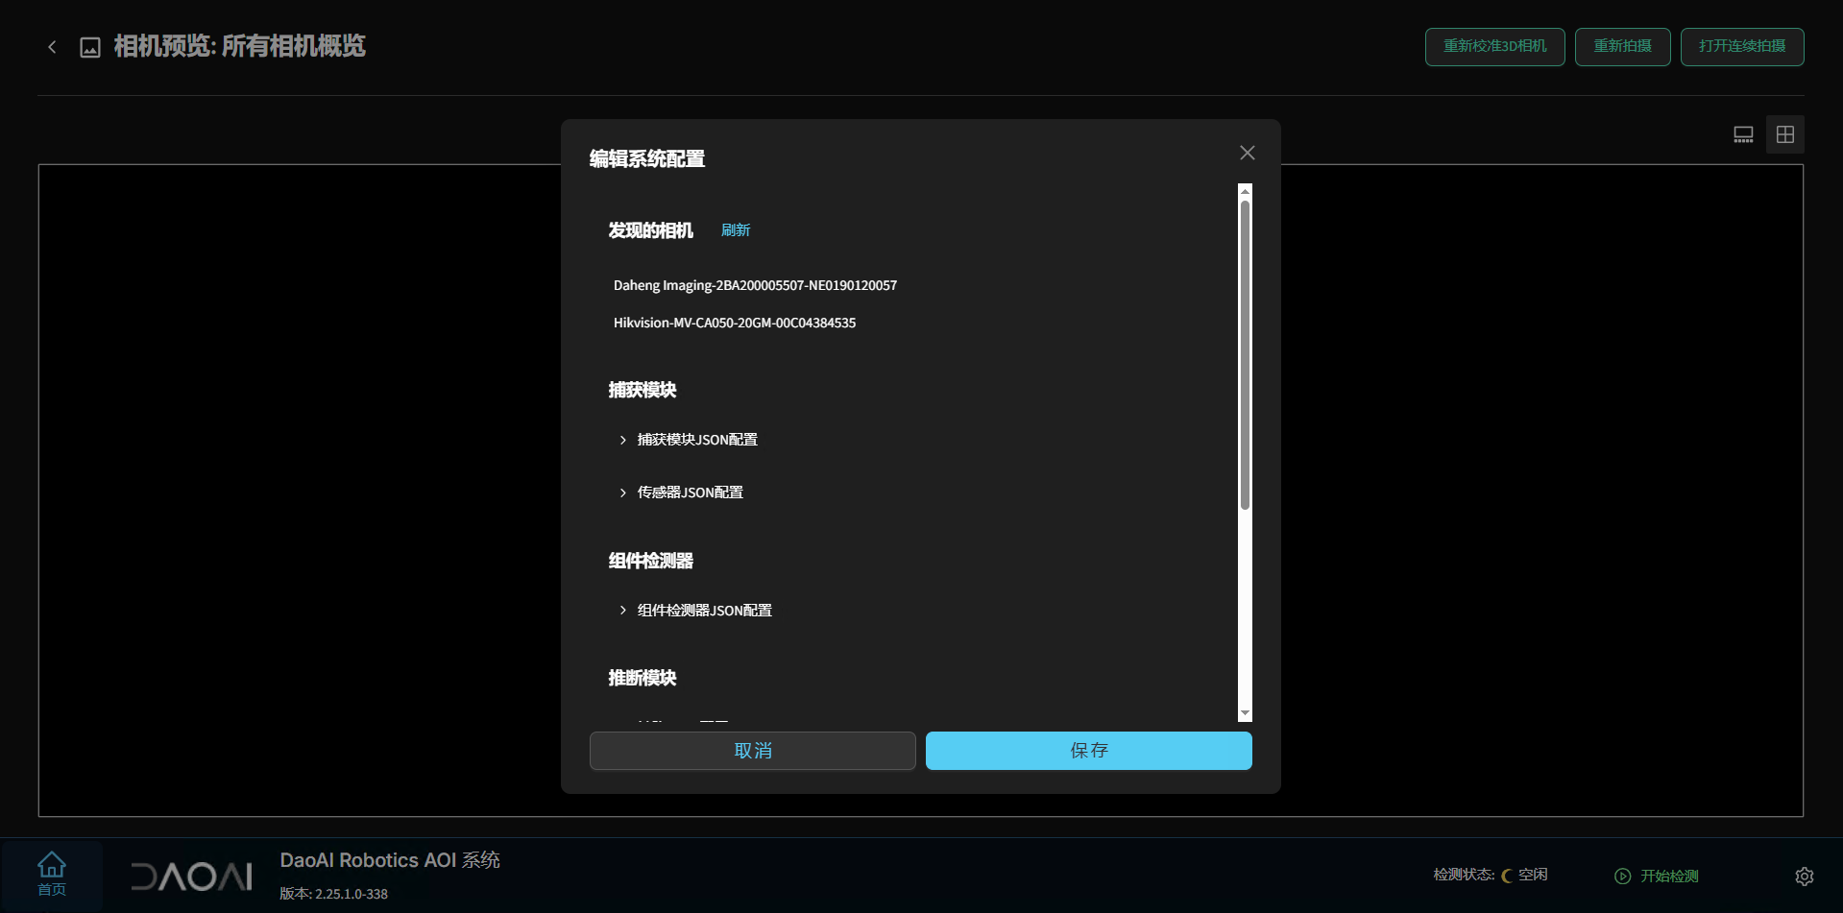Open settings gear in bottom bar
The image size is (1843, 913).
click(x=1804, y=876)
